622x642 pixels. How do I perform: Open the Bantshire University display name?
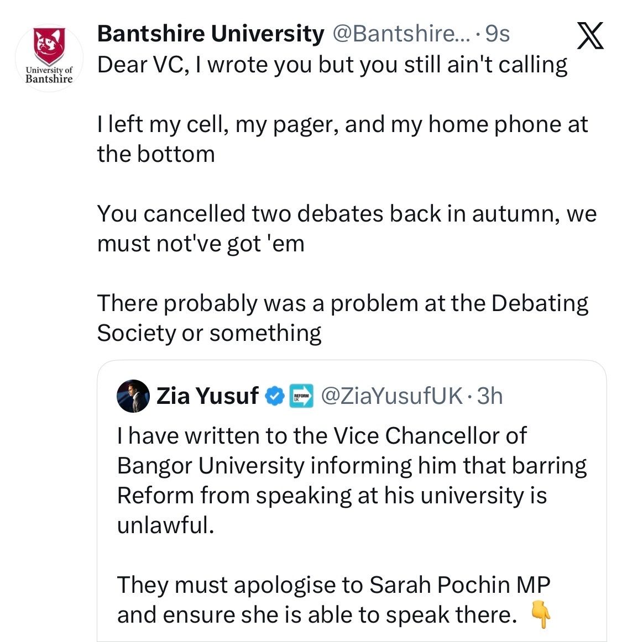click(x=211, y=34)
